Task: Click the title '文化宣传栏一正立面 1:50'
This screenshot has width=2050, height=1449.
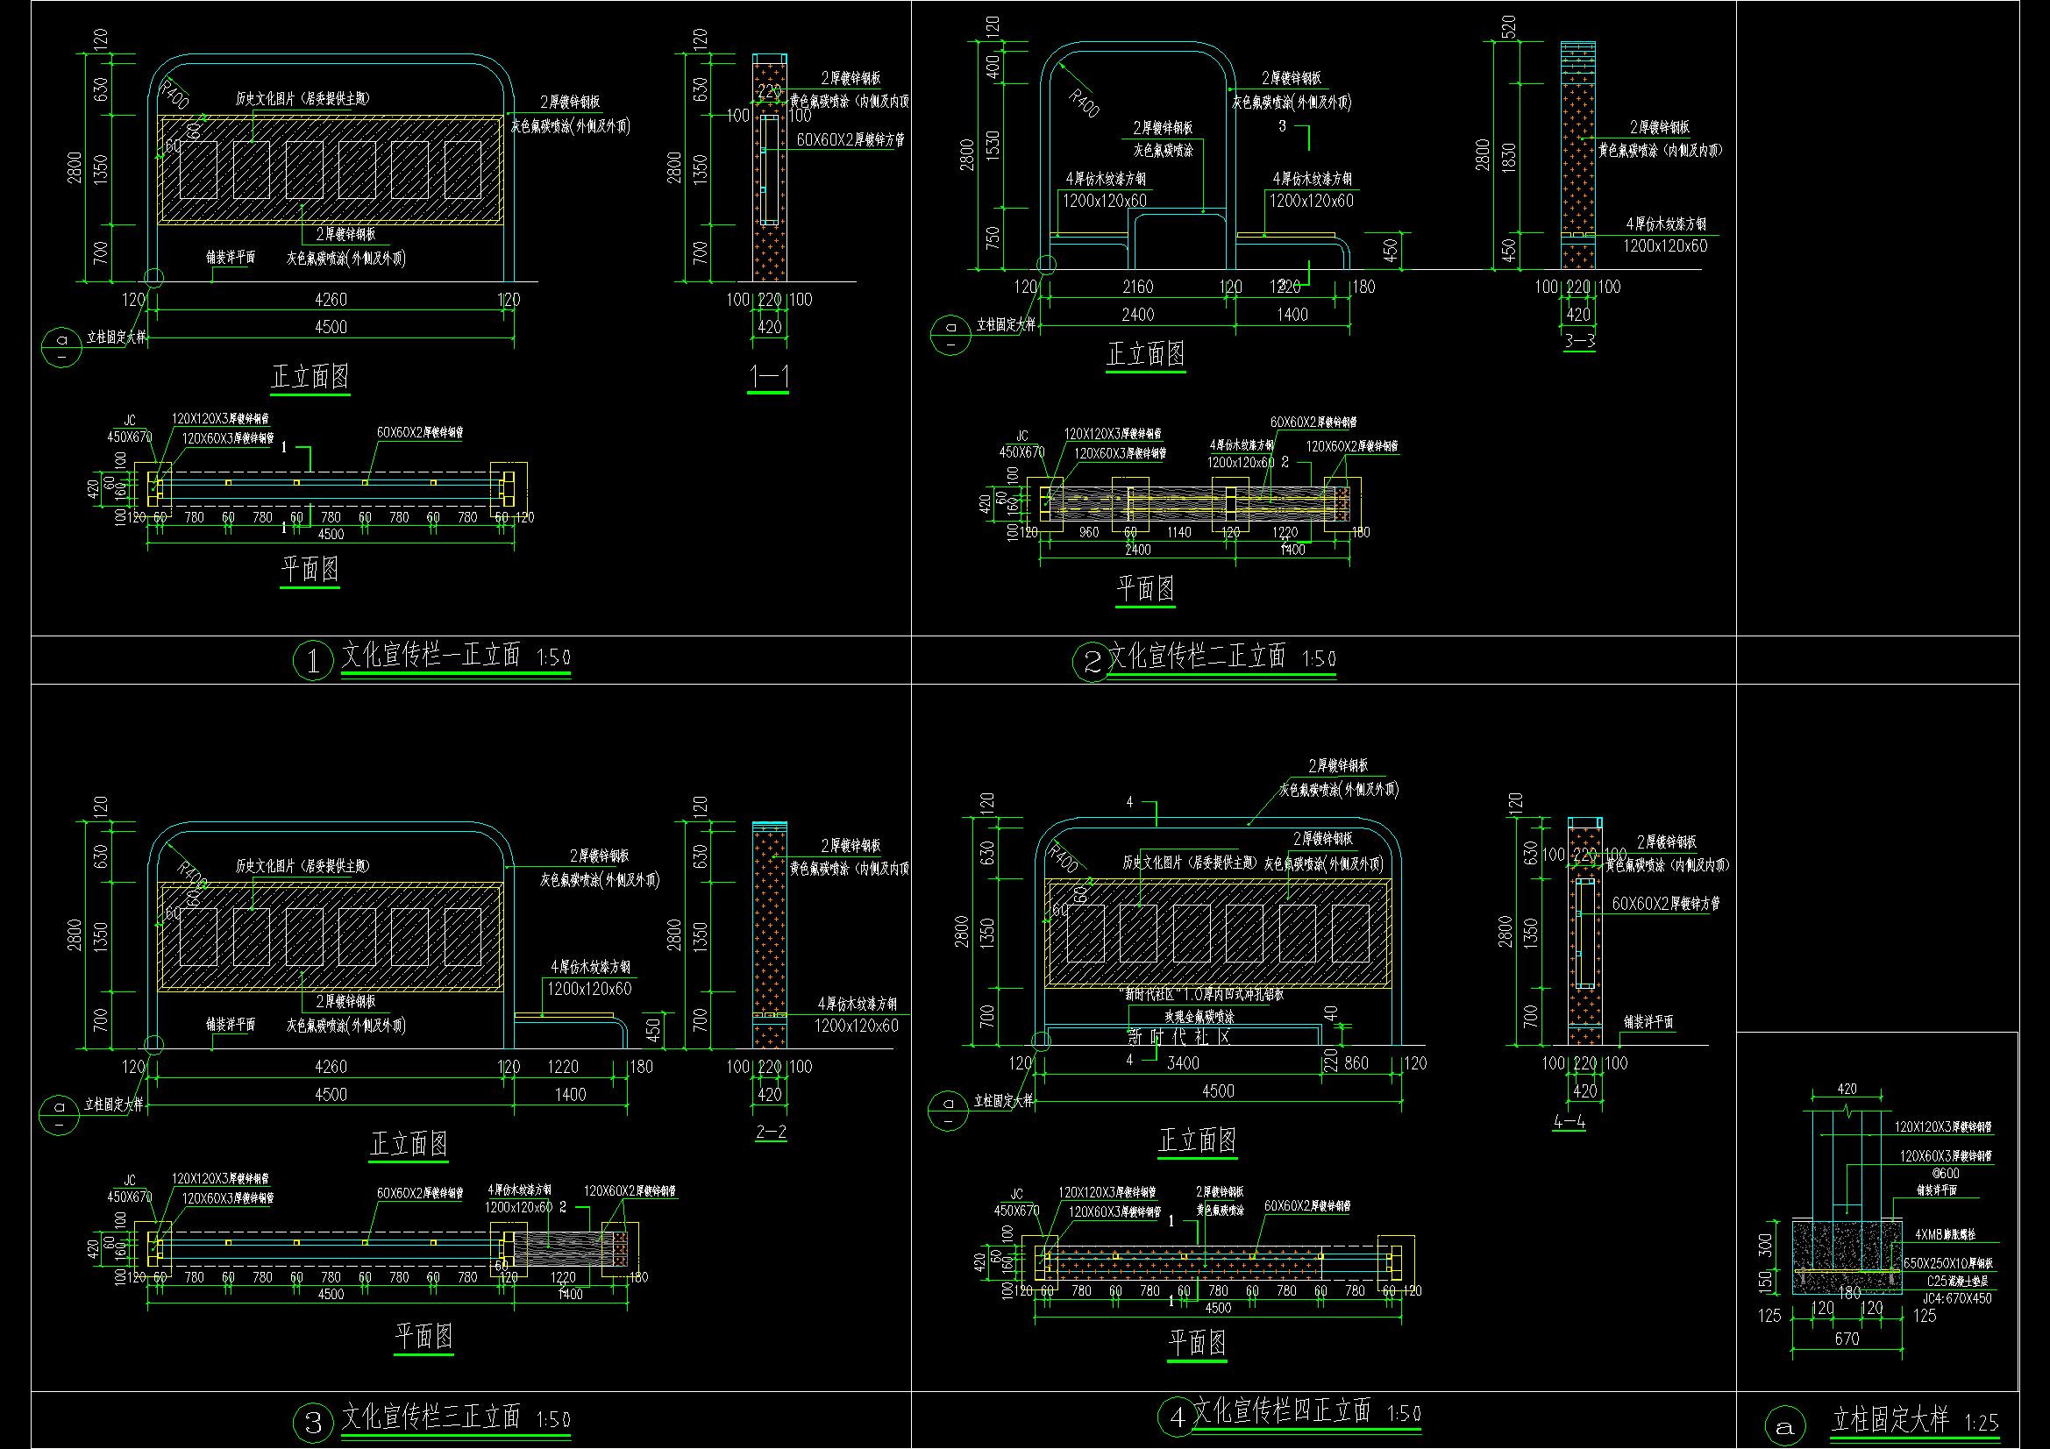Action: tap(456, 657)
